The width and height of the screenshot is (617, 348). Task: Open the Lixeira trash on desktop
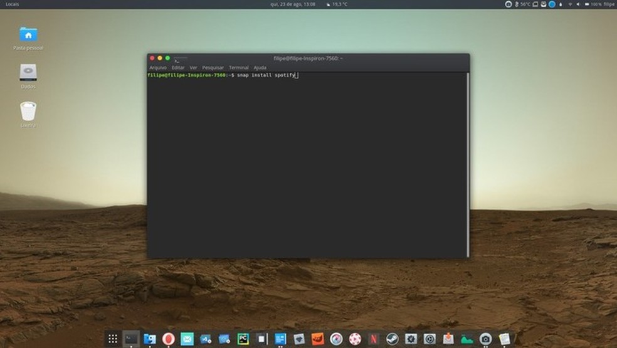point(28,113)
